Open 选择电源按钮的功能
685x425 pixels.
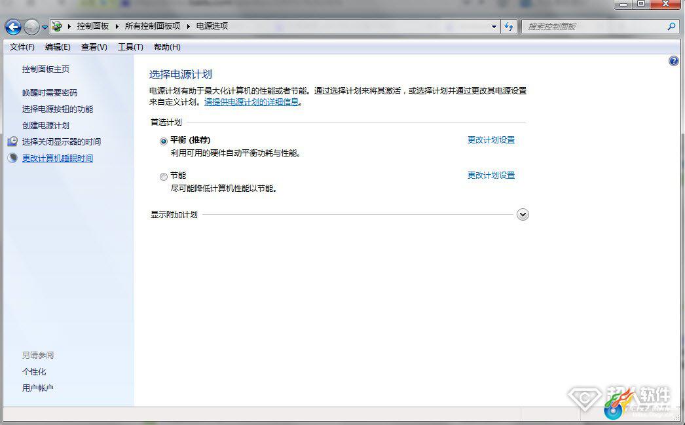click(57, 109)
